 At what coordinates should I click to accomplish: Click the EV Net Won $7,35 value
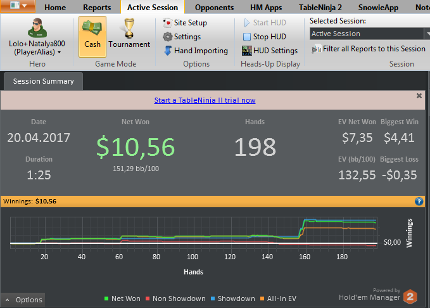coord(357,138)
